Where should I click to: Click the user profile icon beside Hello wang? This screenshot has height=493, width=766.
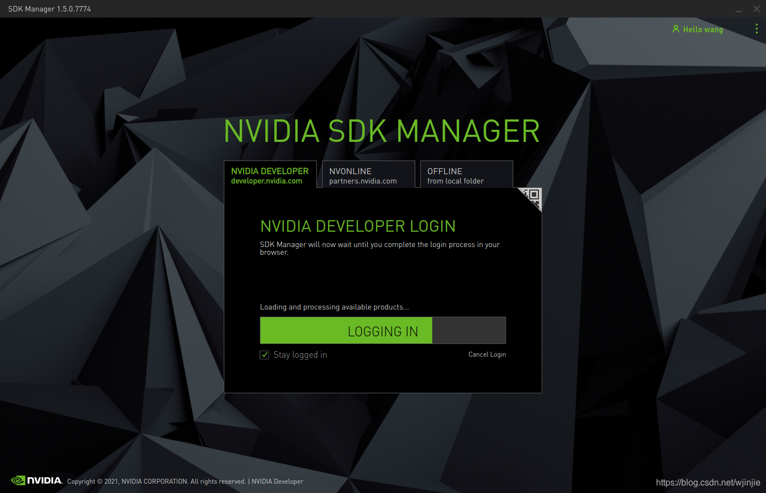[676, 29]
